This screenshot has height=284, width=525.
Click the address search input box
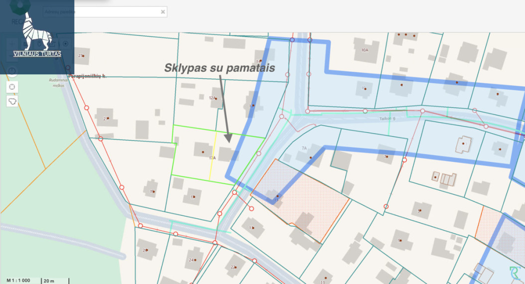(x=102, y=12)
